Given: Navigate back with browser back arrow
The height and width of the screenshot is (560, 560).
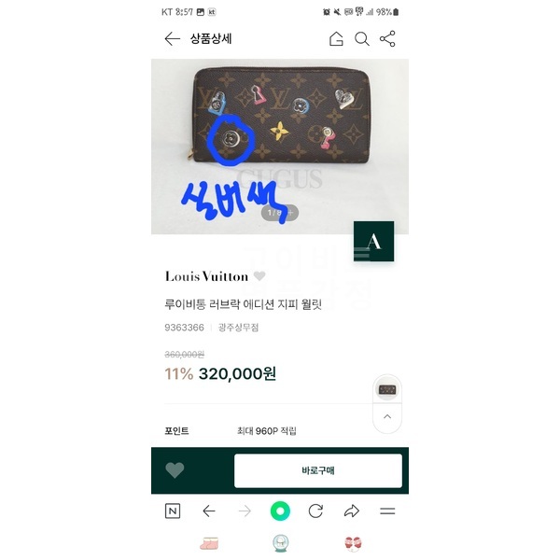Looking at the screenshot, I should click(x=209, y=511).
